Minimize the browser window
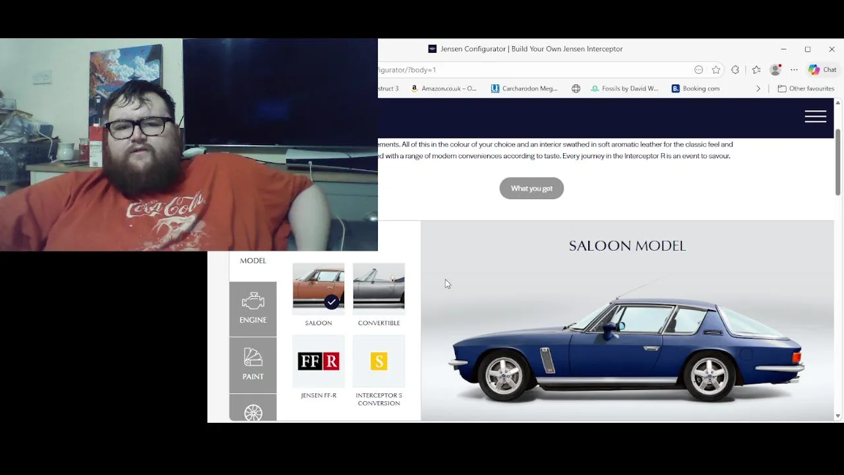This screenshot has width=844, height=475. (x=783, y=49)
